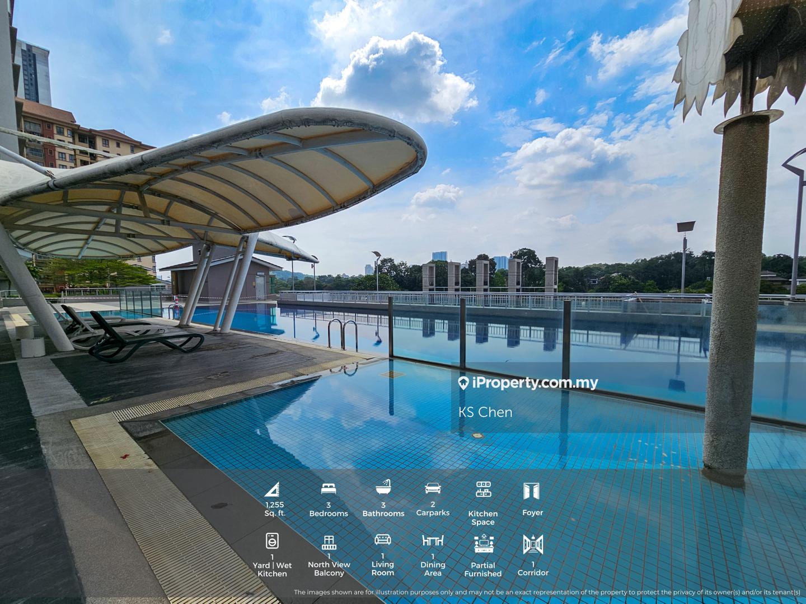Click the square footage ruler icon
Screen dimensions: 806x604
(x=272, y=490)
